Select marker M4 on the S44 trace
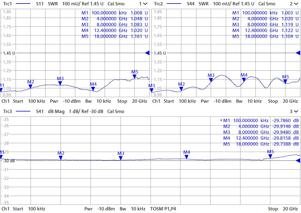Viewport: 301px width, 213px height. click(x=244, y=79)
